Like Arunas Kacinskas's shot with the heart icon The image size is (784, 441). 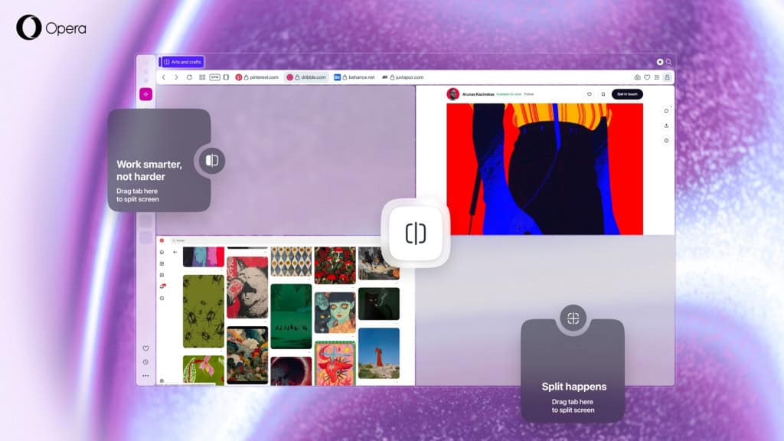coord(590,93)
